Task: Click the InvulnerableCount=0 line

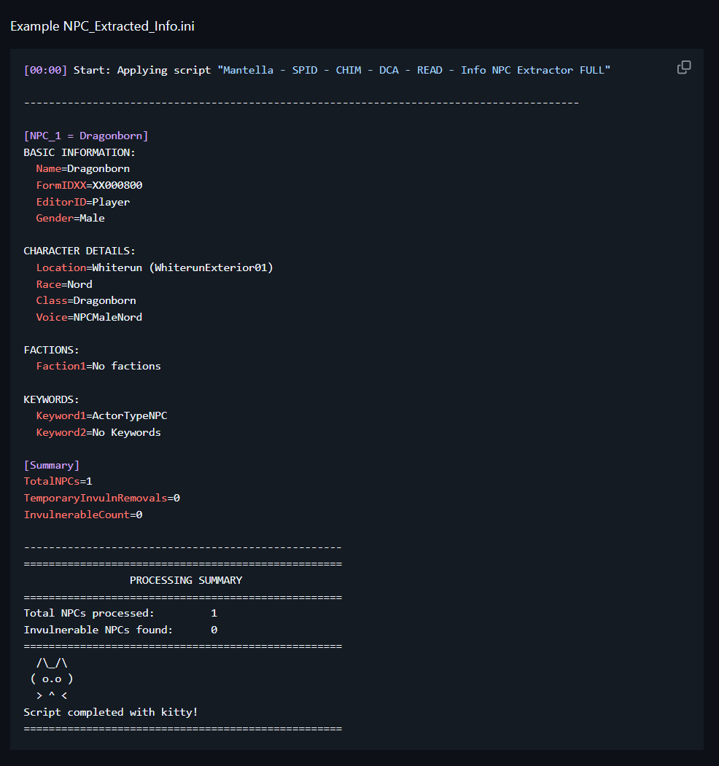Action: 83,515
